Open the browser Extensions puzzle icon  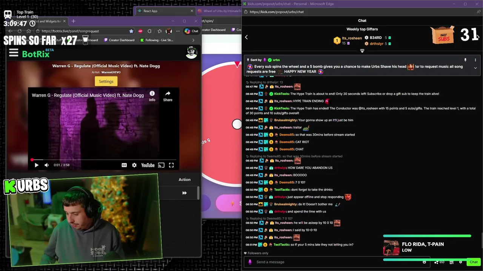150,31
